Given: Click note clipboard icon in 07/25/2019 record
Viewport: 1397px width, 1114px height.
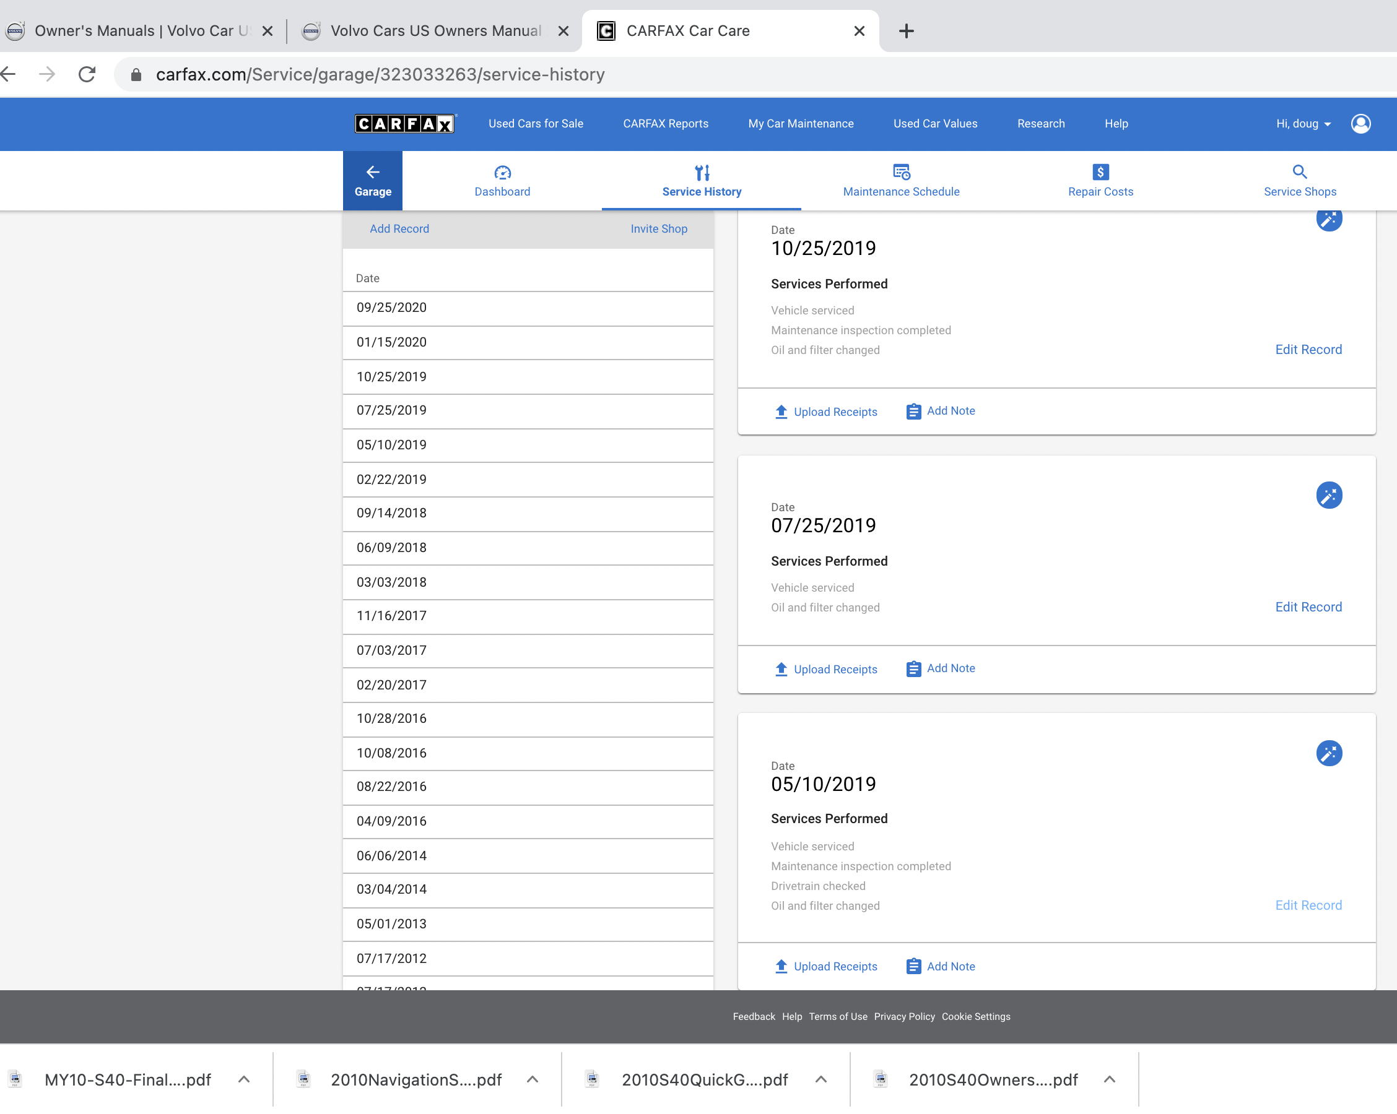Looking at the screenshot, I should pyautogui.click(x=913, y=668).
